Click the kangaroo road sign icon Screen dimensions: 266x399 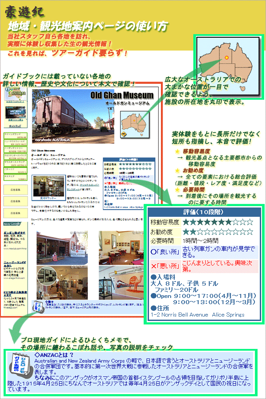[125, 133]
